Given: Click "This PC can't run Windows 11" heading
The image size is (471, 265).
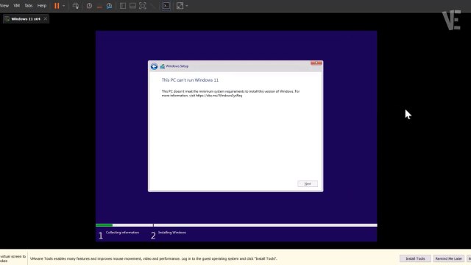Looking at the screenshot, I should (190, 80).
